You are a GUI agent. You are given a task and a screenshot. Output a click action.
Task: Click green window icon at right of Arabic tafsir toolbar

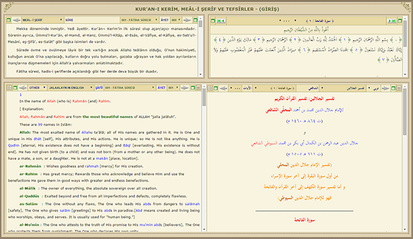[393, 88]
